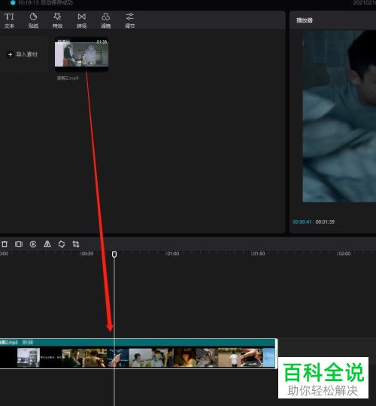Click the mp4 file name under the thumbnail
The width and height of the screenshot is (376, 406).
pyautogui.click(x=68, y=78)
